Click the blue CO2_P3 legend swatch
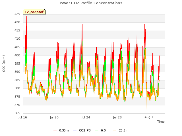Image resolution: width=182 pixels, height=136 pixels. pos(75,131)
